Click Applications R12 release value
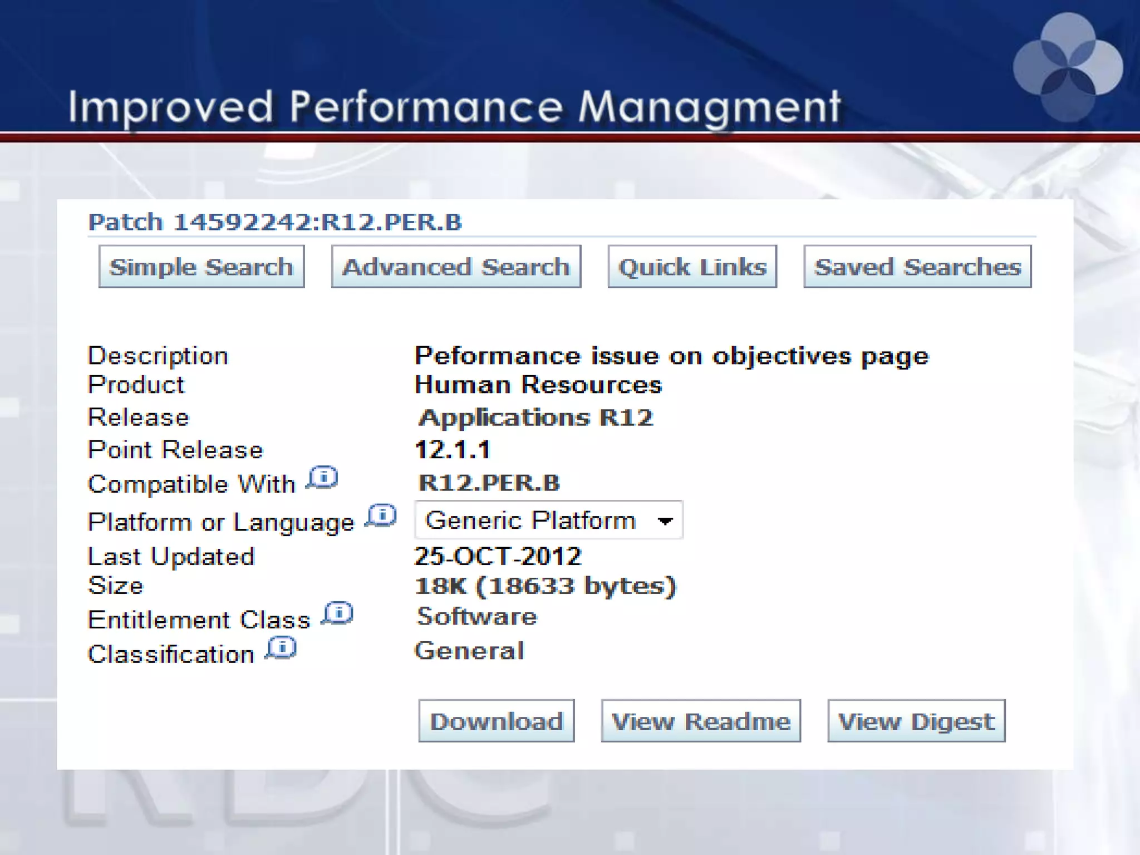Screen dimensions: 1140x855 point(535,417)
